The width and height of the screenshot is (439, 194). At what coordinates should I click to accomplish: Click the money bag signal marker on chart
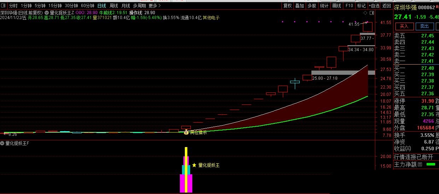pos(186,132)
